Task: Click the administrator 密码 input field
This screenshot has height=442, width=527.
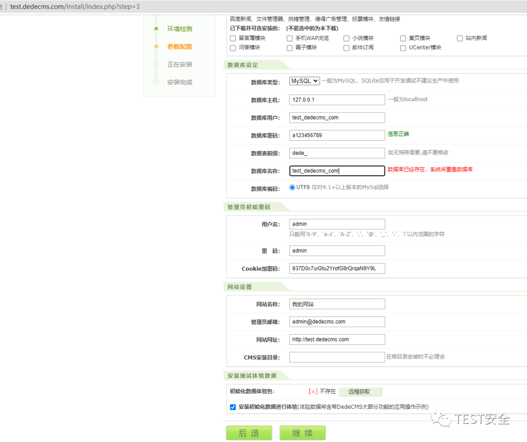Action: click(337, 251)
